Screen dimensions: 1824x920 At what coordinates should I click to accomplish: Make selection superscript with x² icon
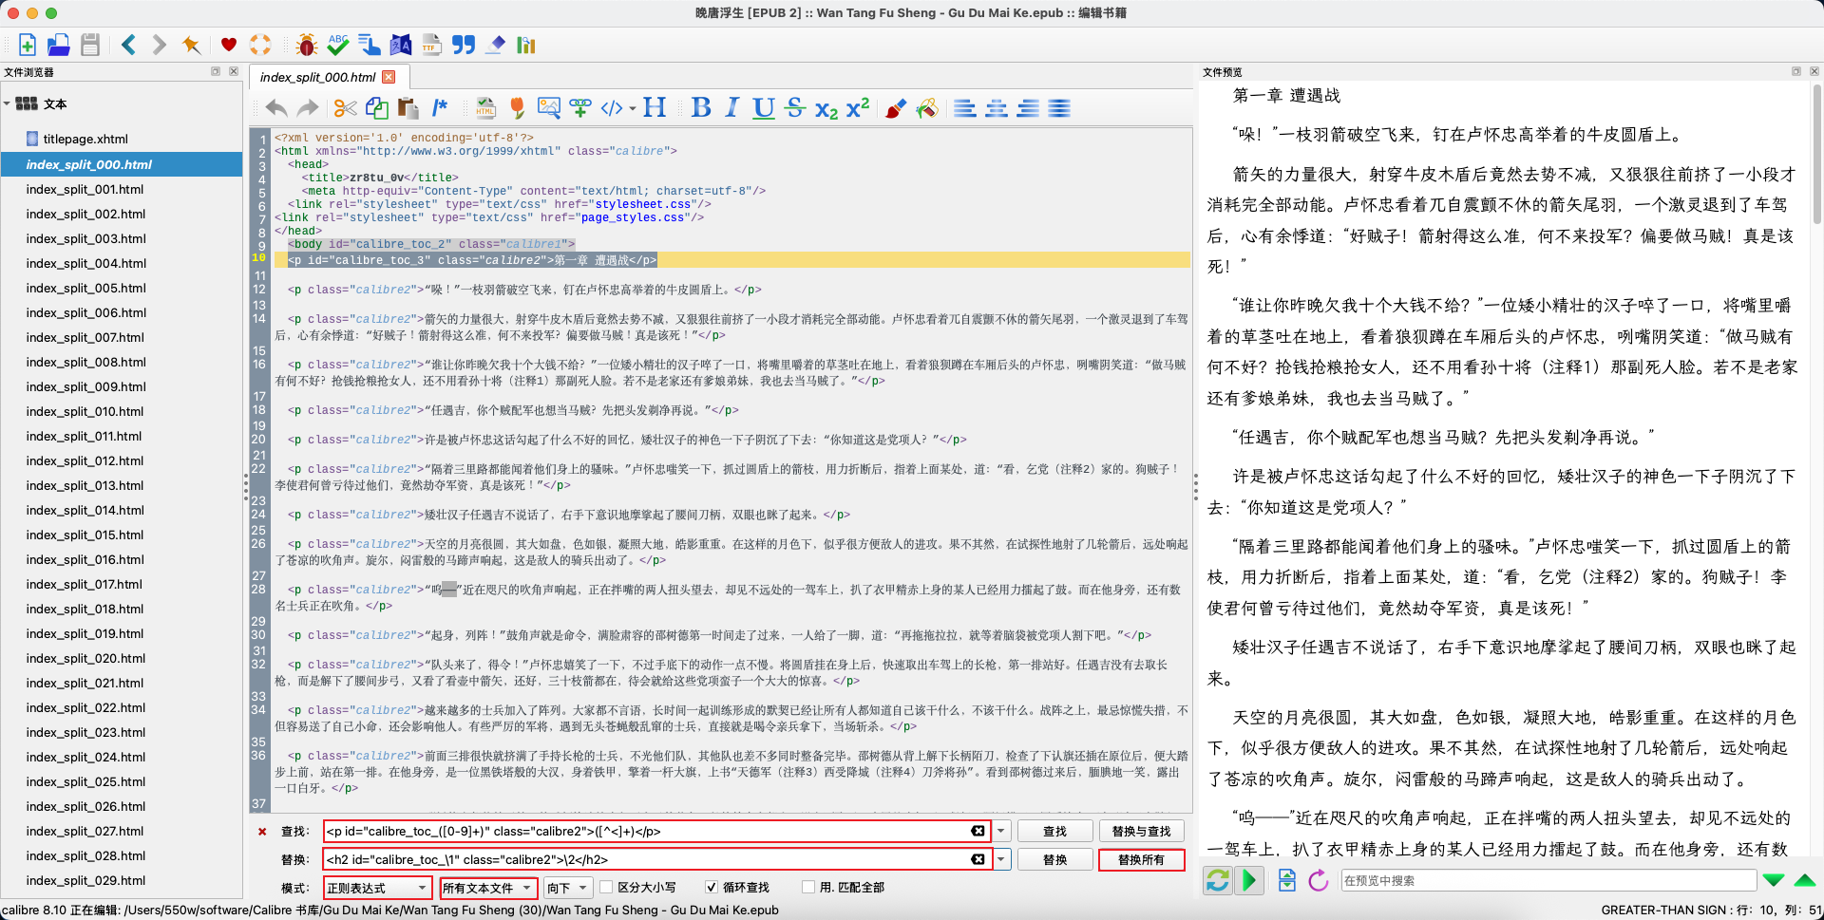857,107
